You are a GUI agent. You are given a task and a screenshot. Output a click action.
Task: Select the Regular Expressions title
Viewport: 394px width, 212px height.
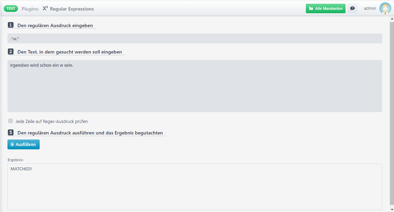72,9
